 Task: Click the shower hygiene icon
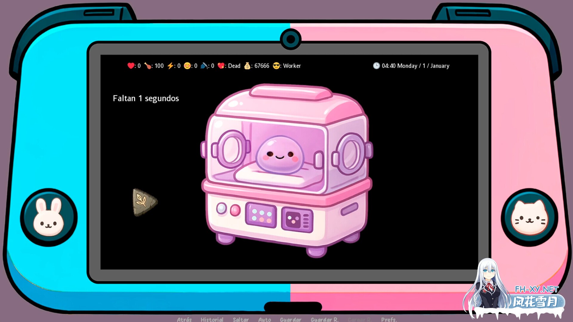click(204, 66)
